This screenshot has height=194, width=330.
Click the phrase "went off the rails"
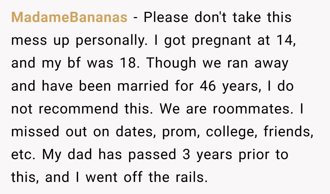coord(146,178)
